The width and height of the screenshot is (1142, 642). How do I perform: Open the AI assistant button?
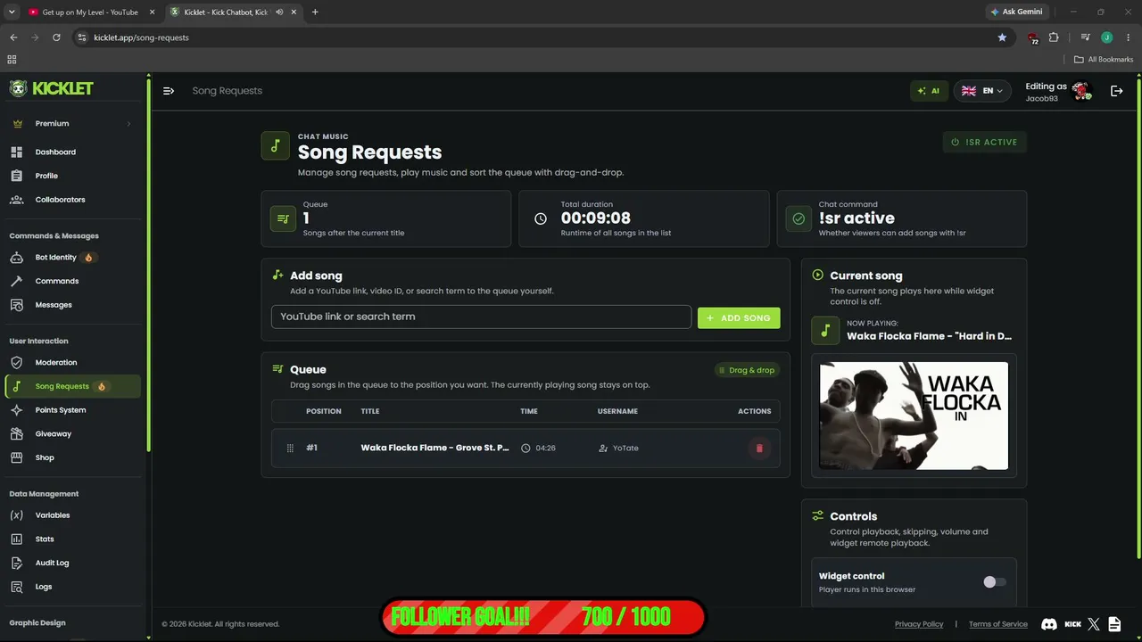[x=929, y=91]
